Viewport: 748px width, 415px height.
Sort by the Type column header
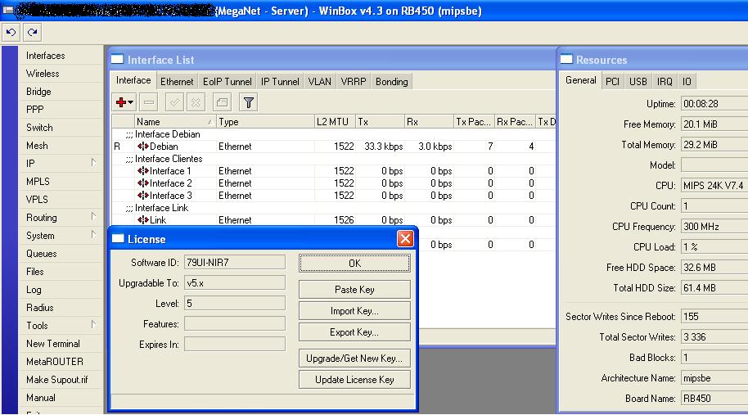pyautogui.click(x=265, y=122)
